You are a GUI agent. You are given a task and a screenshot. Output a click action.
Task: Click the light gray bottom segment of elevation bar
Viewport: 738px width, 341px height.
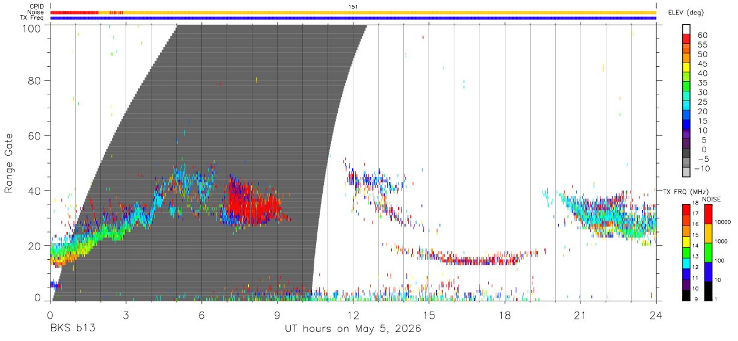click(x=686, y=173)
